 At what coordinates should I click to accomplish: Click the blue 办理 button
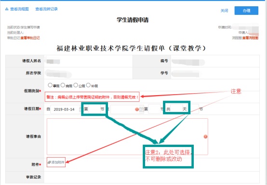[x=246, y=11]
